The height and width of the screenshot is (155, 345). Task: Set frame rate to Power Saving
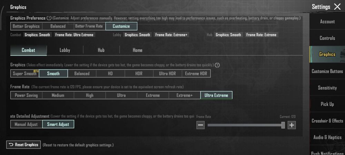(x=26, y=95)
